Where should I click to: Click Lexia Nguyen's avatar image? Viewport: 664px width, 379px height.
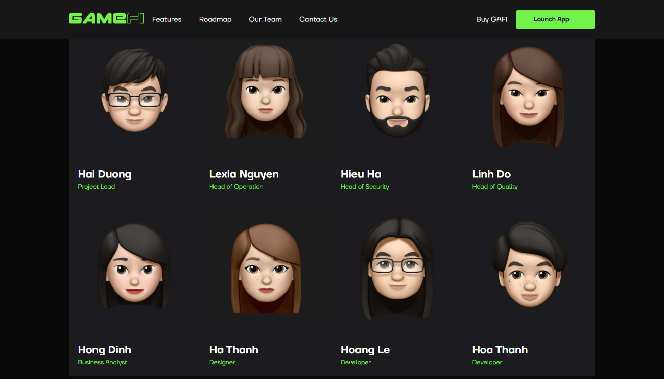point(266,92)
